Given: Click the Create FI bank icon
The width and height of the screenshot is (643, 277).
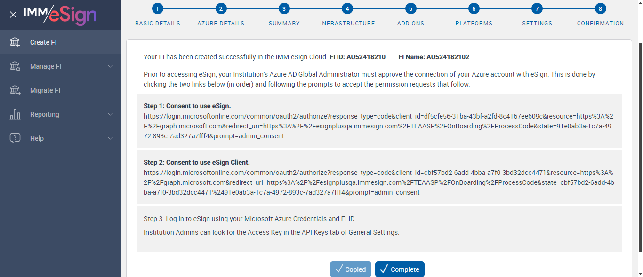Looking at the screenshot, I should [15, 42].
